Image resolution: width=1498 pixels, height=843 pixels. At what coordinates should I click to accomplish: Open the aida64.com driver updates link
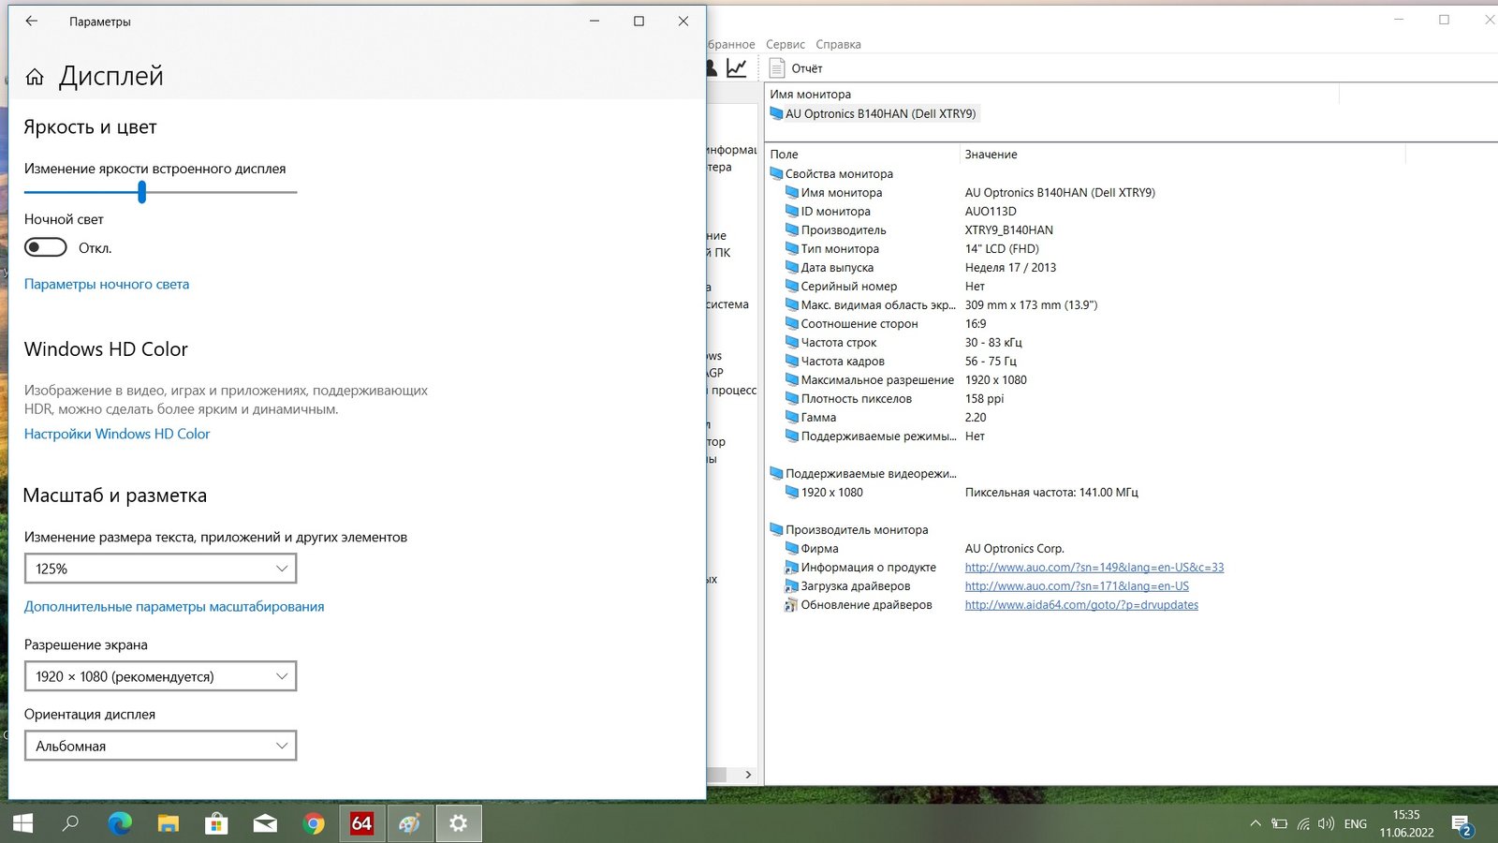[1081, 604]
